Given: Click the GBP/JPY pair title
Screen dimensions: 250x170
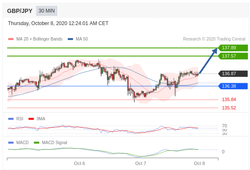Looking at the screenshot, I should click(x=20, y=11).
